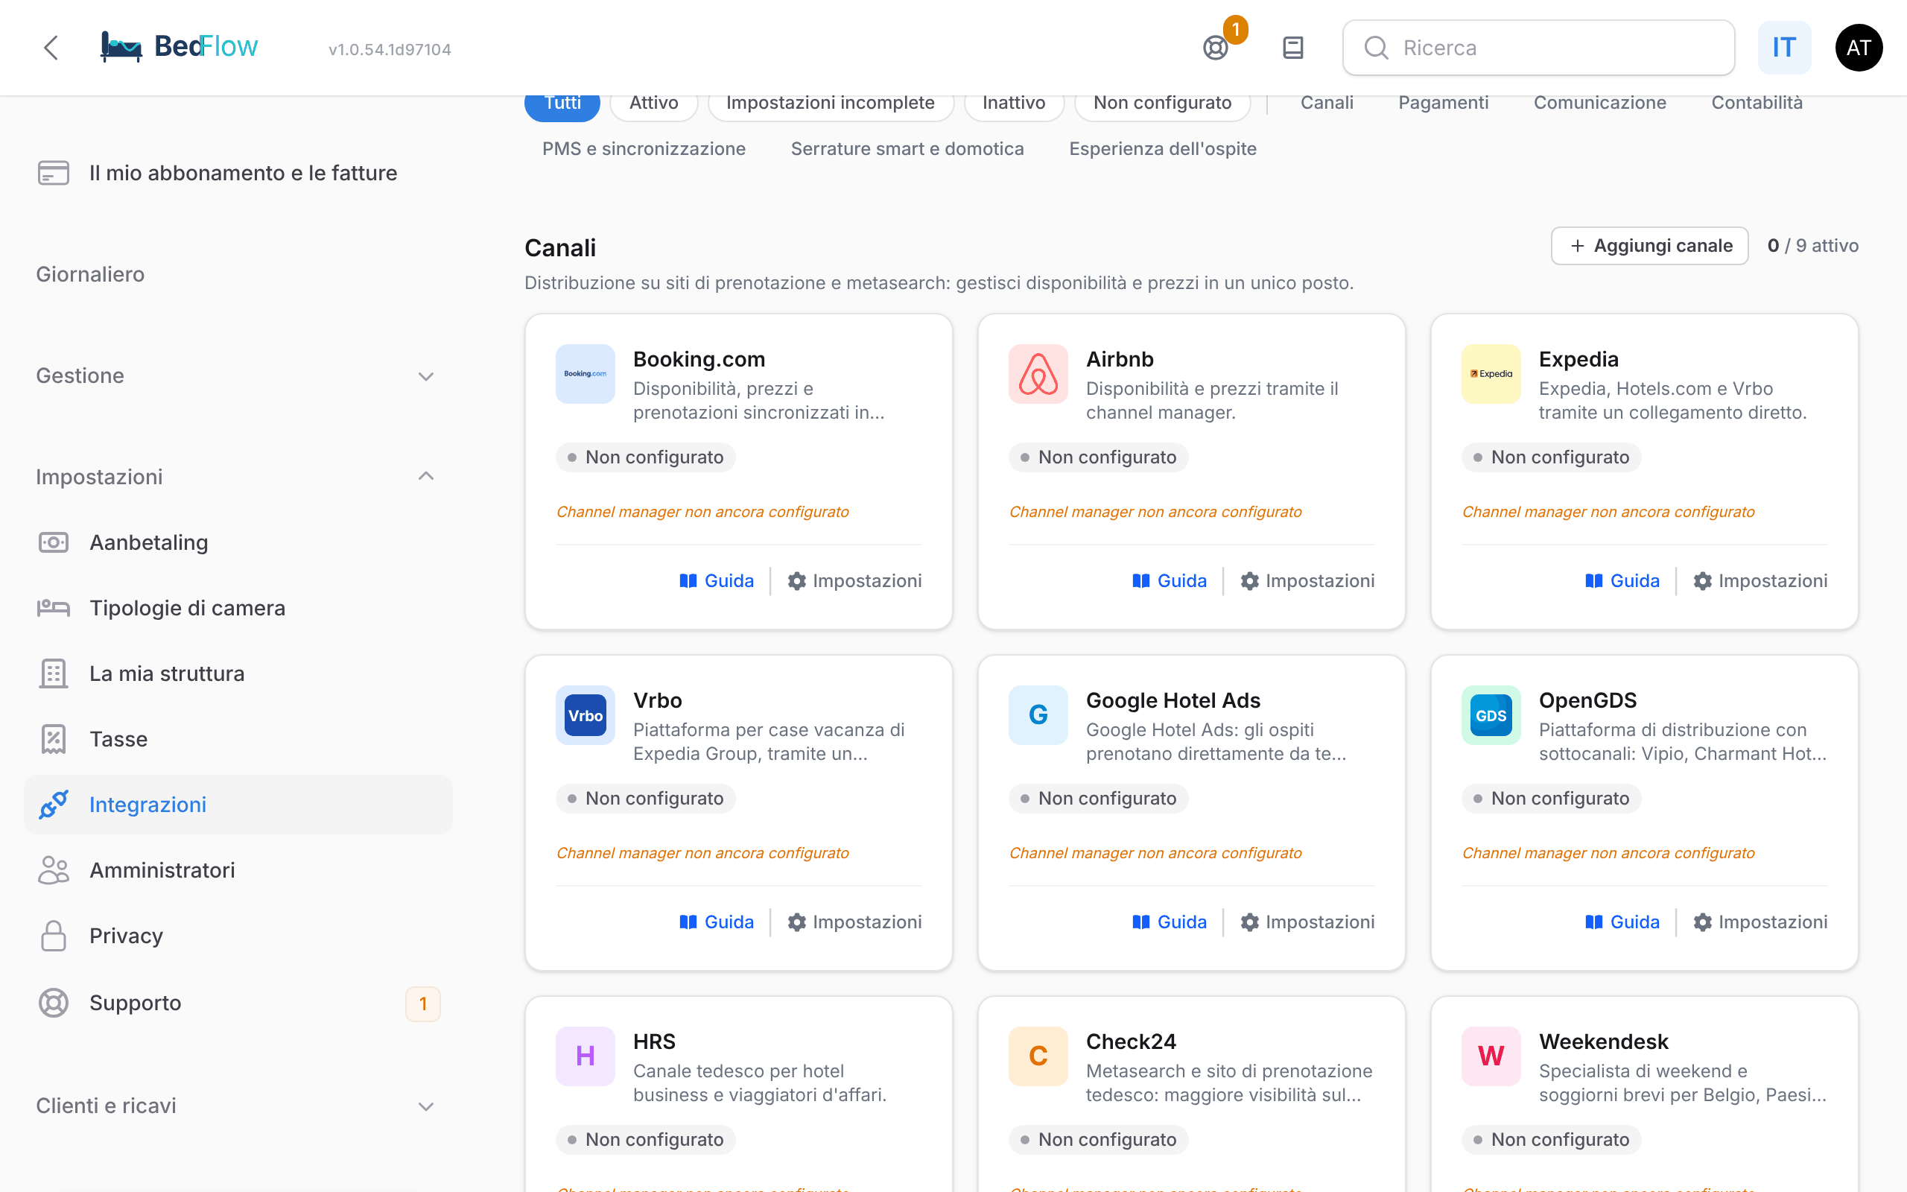Open the Guida link for OpenGDS
Image resolution: width=1907 pixels, height=1192 pixels.
coord(1622,922)
